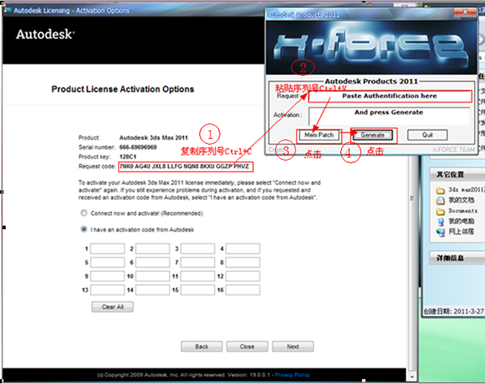Click activation code box 13

107,290
